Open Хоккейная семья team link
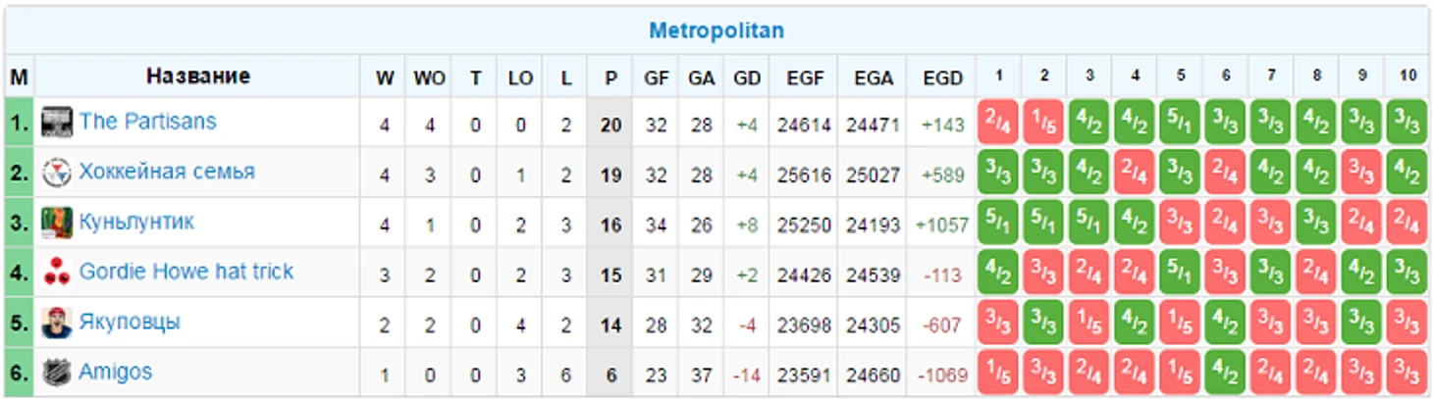 tap(167, 172)
